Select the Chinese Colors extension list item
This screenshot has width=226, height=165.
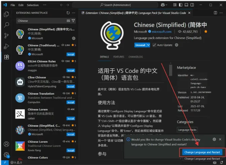(45, 158)
